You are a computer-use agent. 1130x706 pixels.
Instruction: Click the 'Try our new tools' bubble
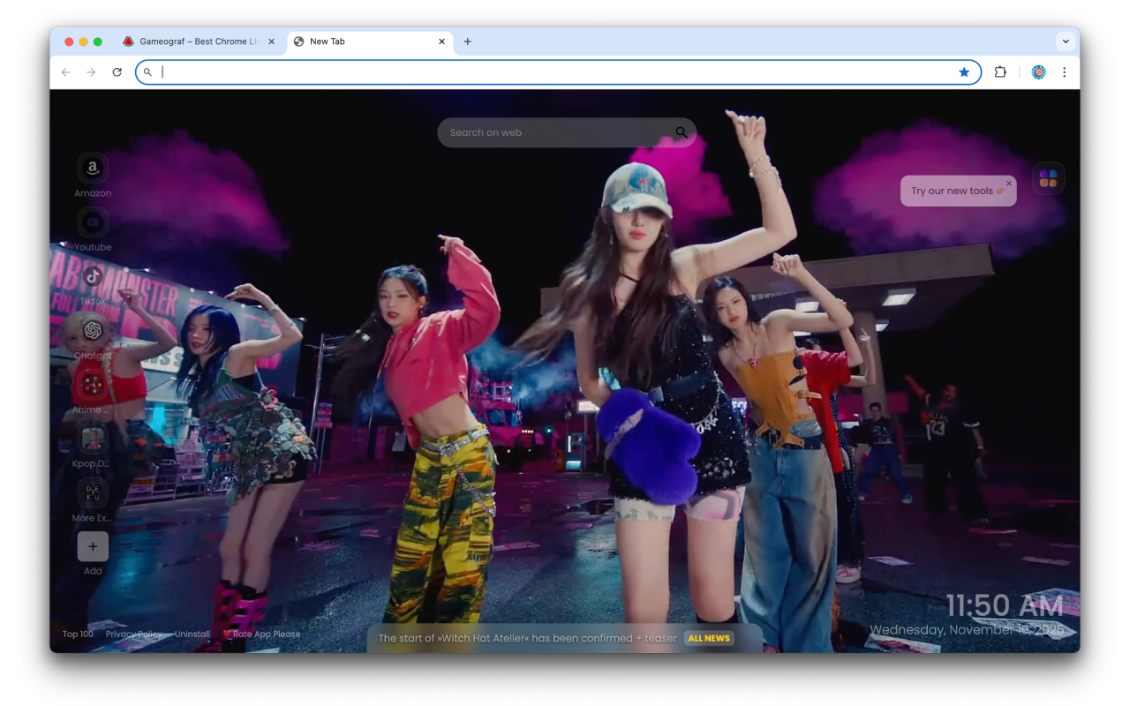(958, 191)
